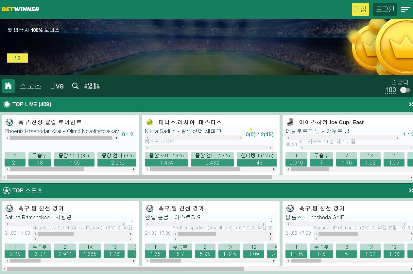Select 종합 언더 (23.5) odds 2.432
The height and width of the screenshot is (274, 413).
213,159
